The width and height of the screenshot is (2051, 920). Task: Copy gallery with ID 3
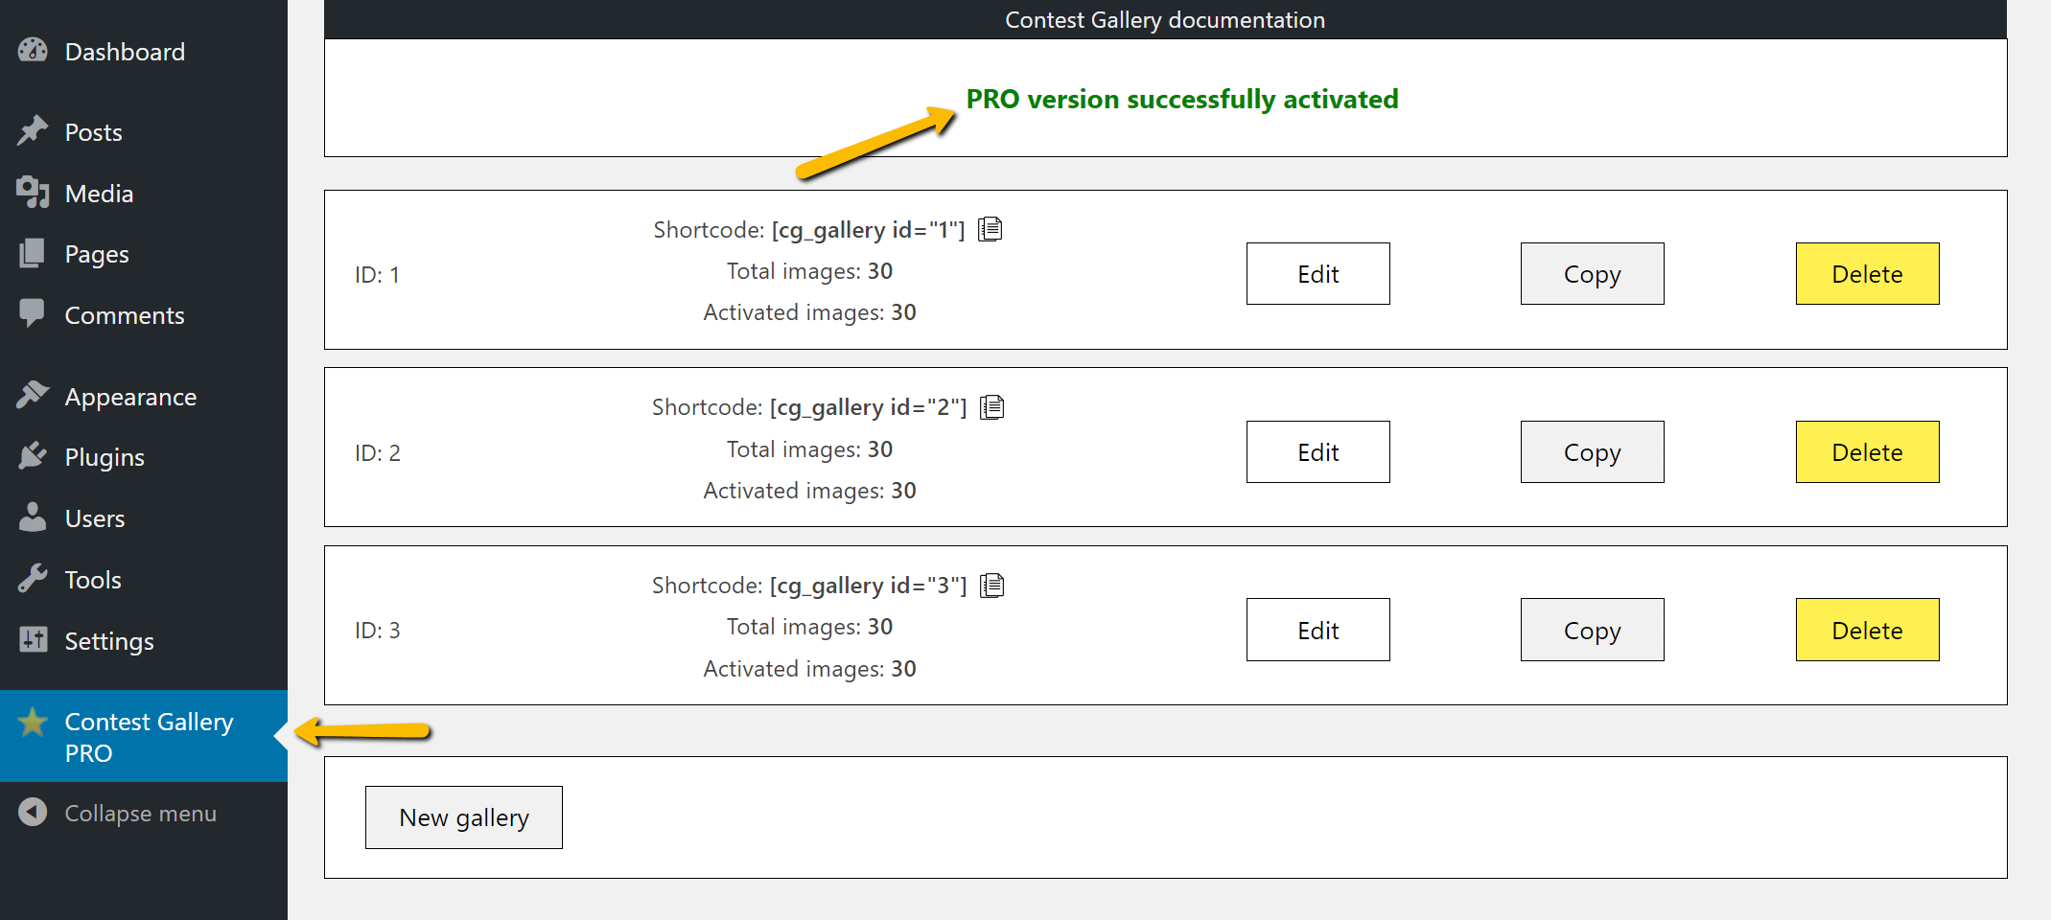(x=1593, y=631)
